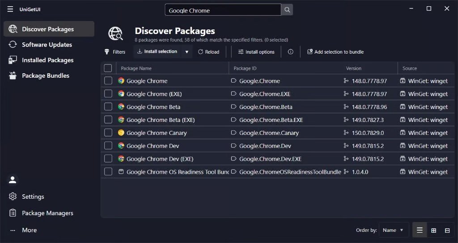Click the yellow Chrome Canary logo icon

tap(121, 132)
